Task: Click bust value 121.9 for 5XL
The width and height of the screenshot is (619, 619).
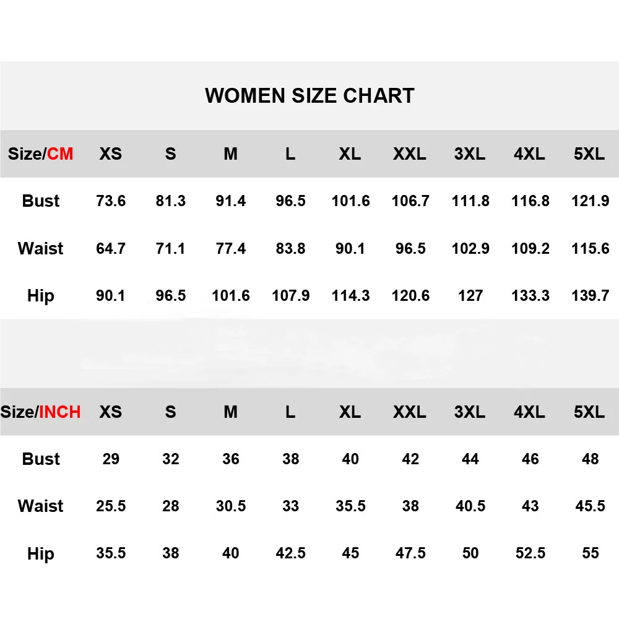Action: coord(591,201)
